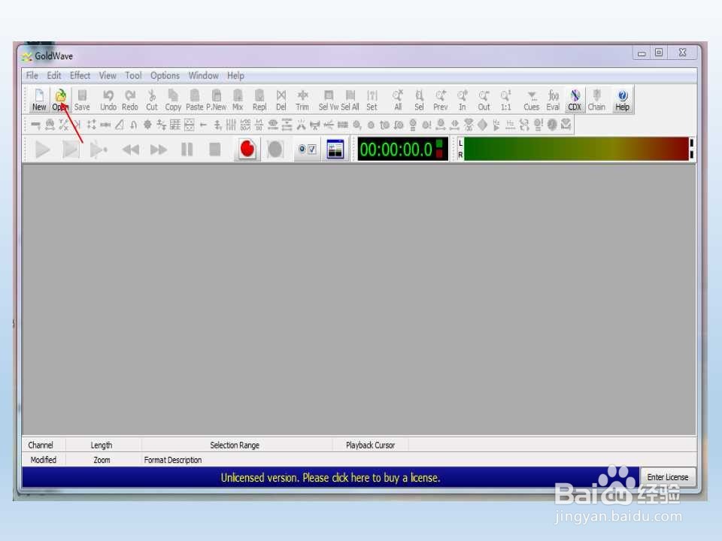Screen dimensions: 722x541
Task: Click the Sel Vw select view icon
Action: pos(329,100)
